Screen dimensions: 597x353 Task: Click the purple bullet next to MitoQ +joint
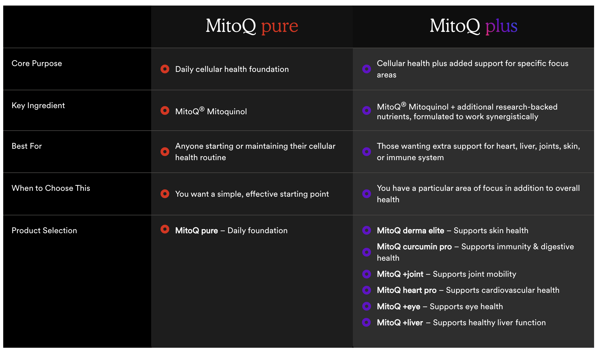(367, 274)
